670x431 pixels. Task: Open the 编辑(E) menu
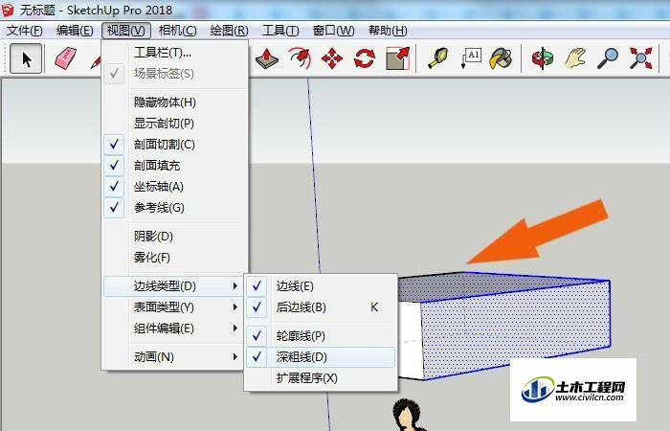point(75,31)
